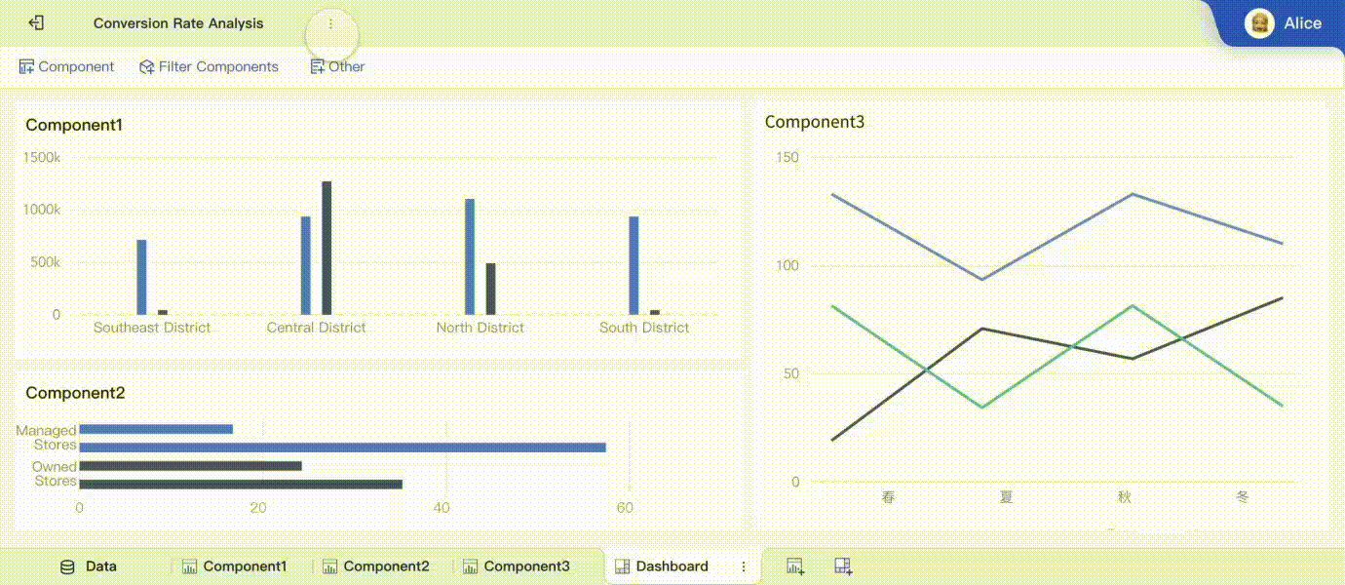Open the three-dot menu beside Conversion Rate Analysis
1345x585 pixels.
[330, 23]
